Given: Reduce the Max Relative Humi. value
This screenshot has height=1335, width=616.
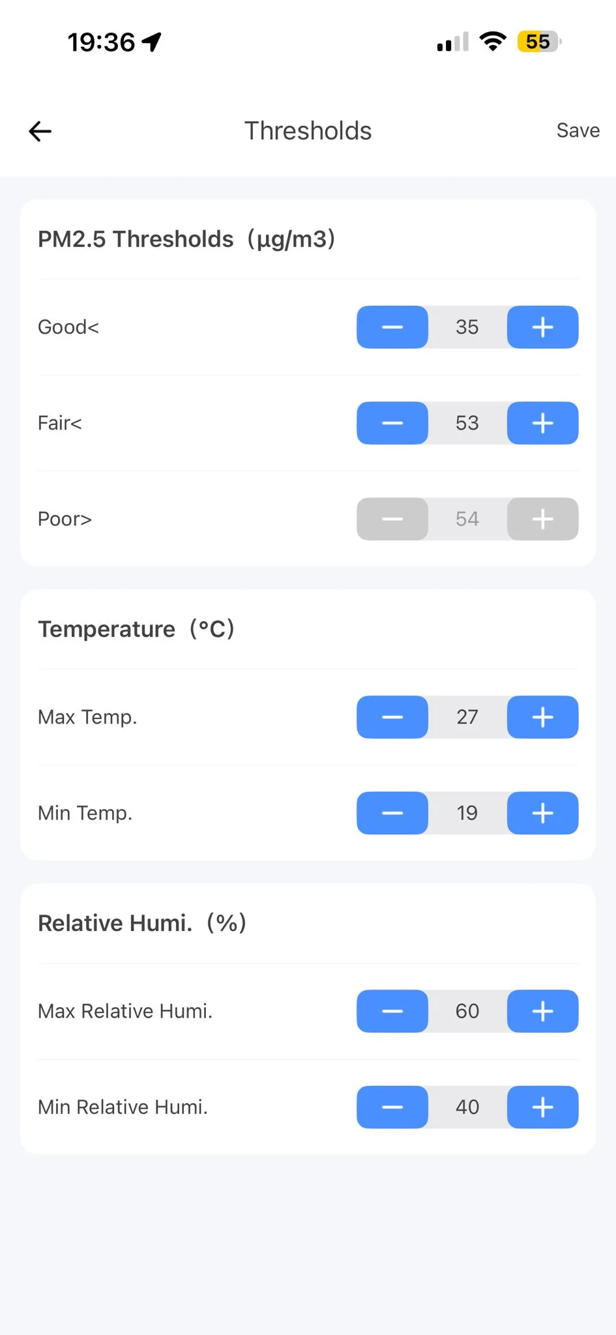Looking at the screenshot, I should click(392, 1011).
